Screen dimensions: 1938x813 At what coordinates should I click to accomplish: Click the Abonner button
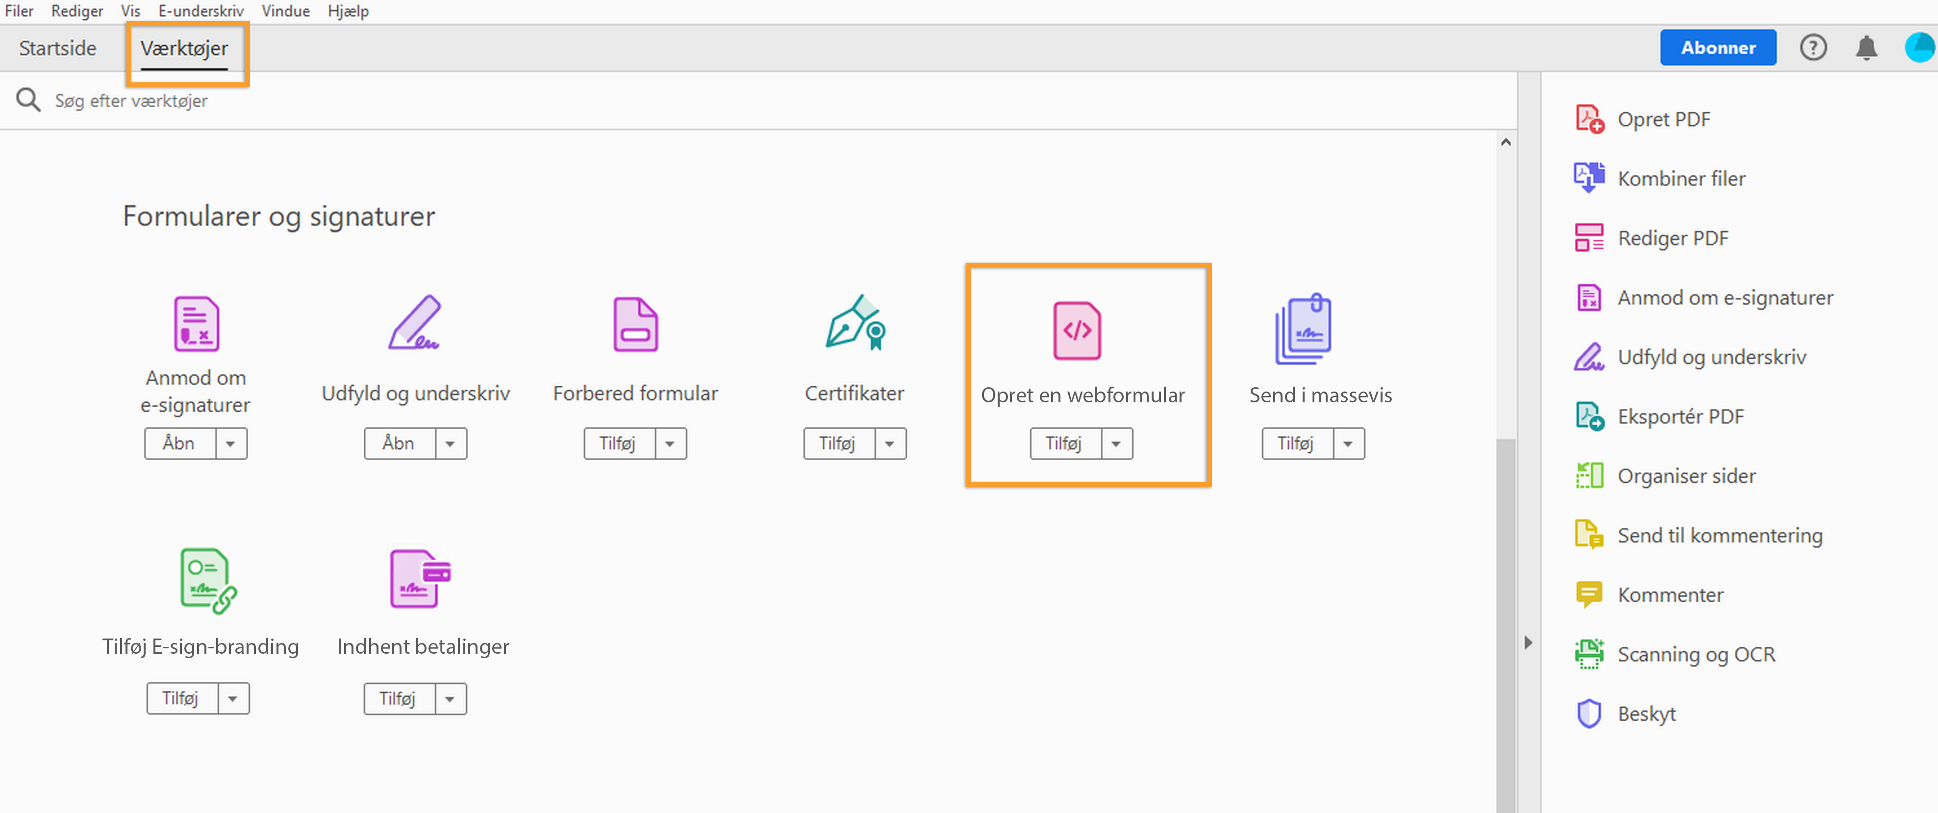[1718, 47]
